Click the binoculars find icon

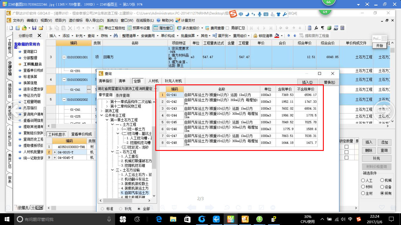[115, 35]
